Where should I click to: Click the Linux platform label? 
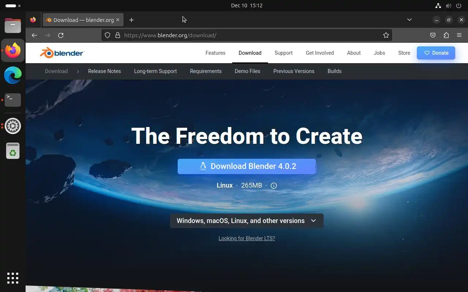pos(225,185)
